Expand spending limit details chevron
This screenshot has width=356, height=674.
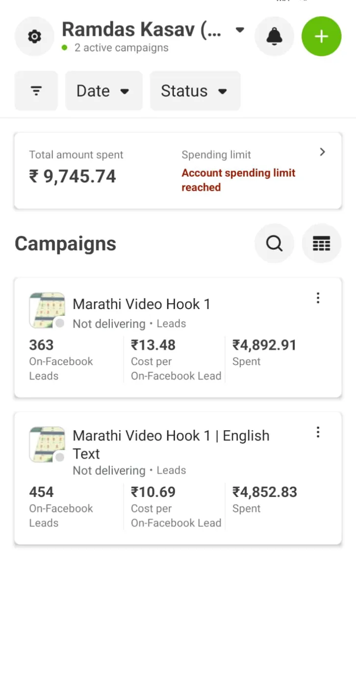click(322, 152)
